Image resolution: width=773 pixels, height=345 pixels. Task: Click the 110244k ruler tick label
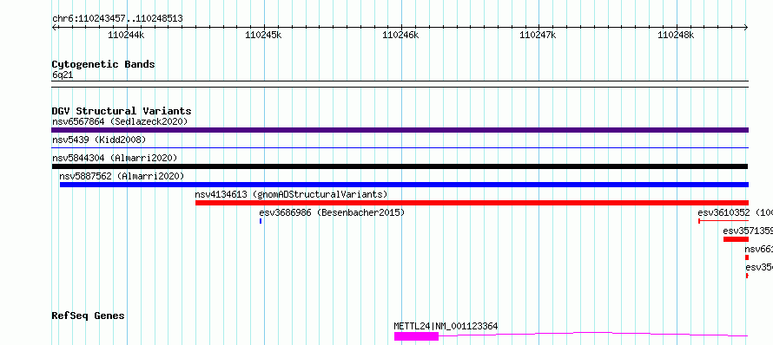[x=126, y=35]
